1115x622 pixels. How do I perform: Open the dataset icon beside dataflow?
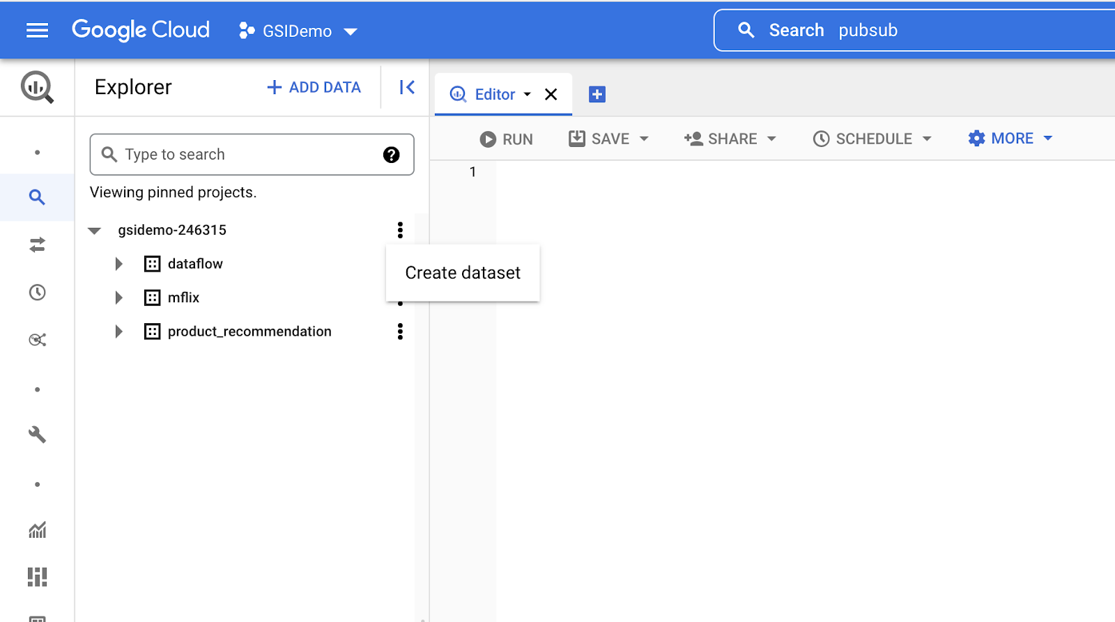(152, 264)
